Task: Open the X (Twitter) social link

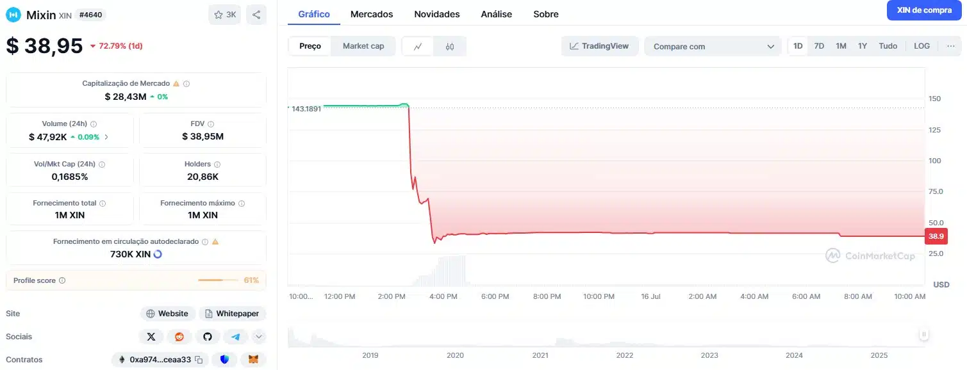Action: [x=151, y=337]
